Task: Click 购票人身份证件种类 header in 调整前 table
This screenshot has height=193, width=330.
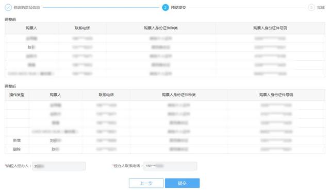Action: pos(161,28)
